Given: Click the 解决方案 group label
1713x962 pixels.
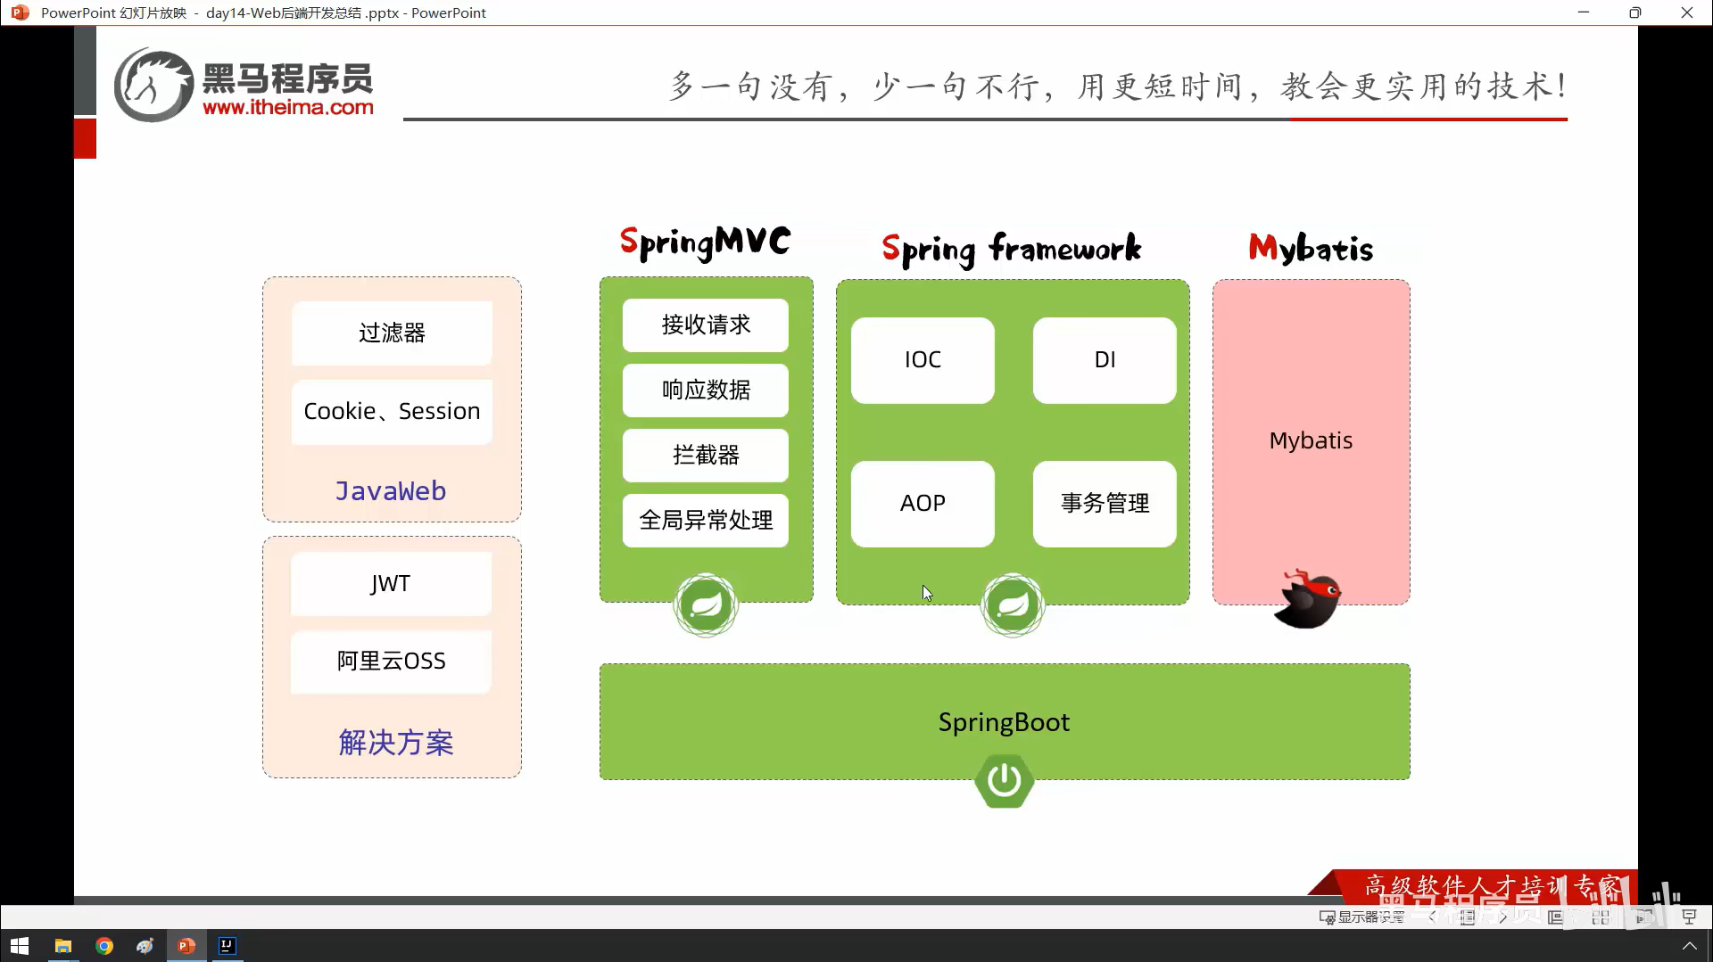Looking at the screenshot, I should 395,743.
